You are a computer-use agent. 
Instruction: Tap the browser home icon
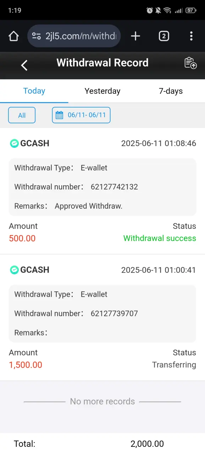(x=13, y=36)
